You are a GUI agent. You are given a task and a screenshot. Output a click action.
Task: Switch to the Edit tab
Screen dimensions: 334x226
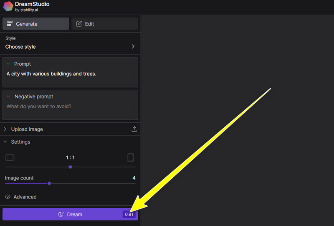coord(104,24)
